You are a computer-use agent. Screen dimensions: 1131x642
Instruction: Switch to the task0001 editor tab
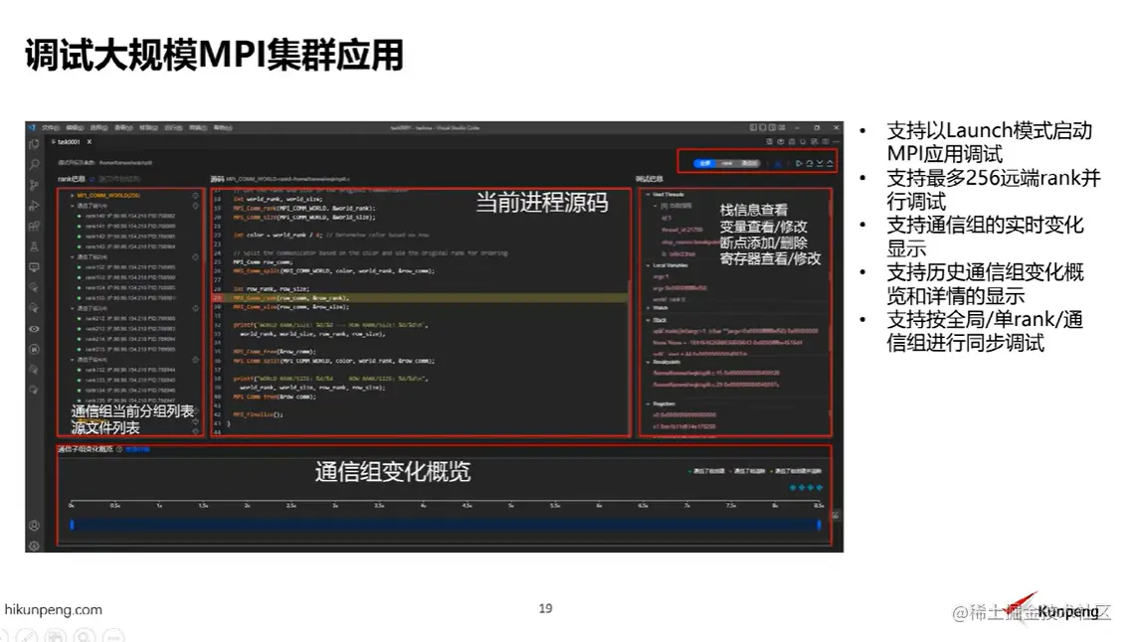(67, 142)
